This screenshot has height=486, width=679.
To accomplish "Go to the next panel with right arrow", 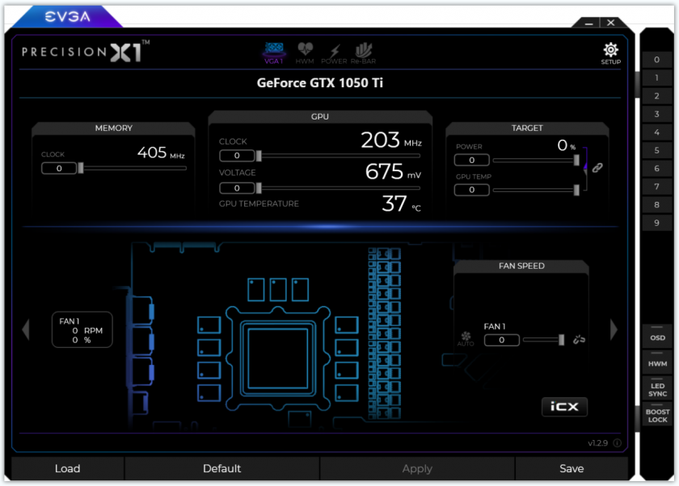I will pyautogui.click(x=614, y=330).
